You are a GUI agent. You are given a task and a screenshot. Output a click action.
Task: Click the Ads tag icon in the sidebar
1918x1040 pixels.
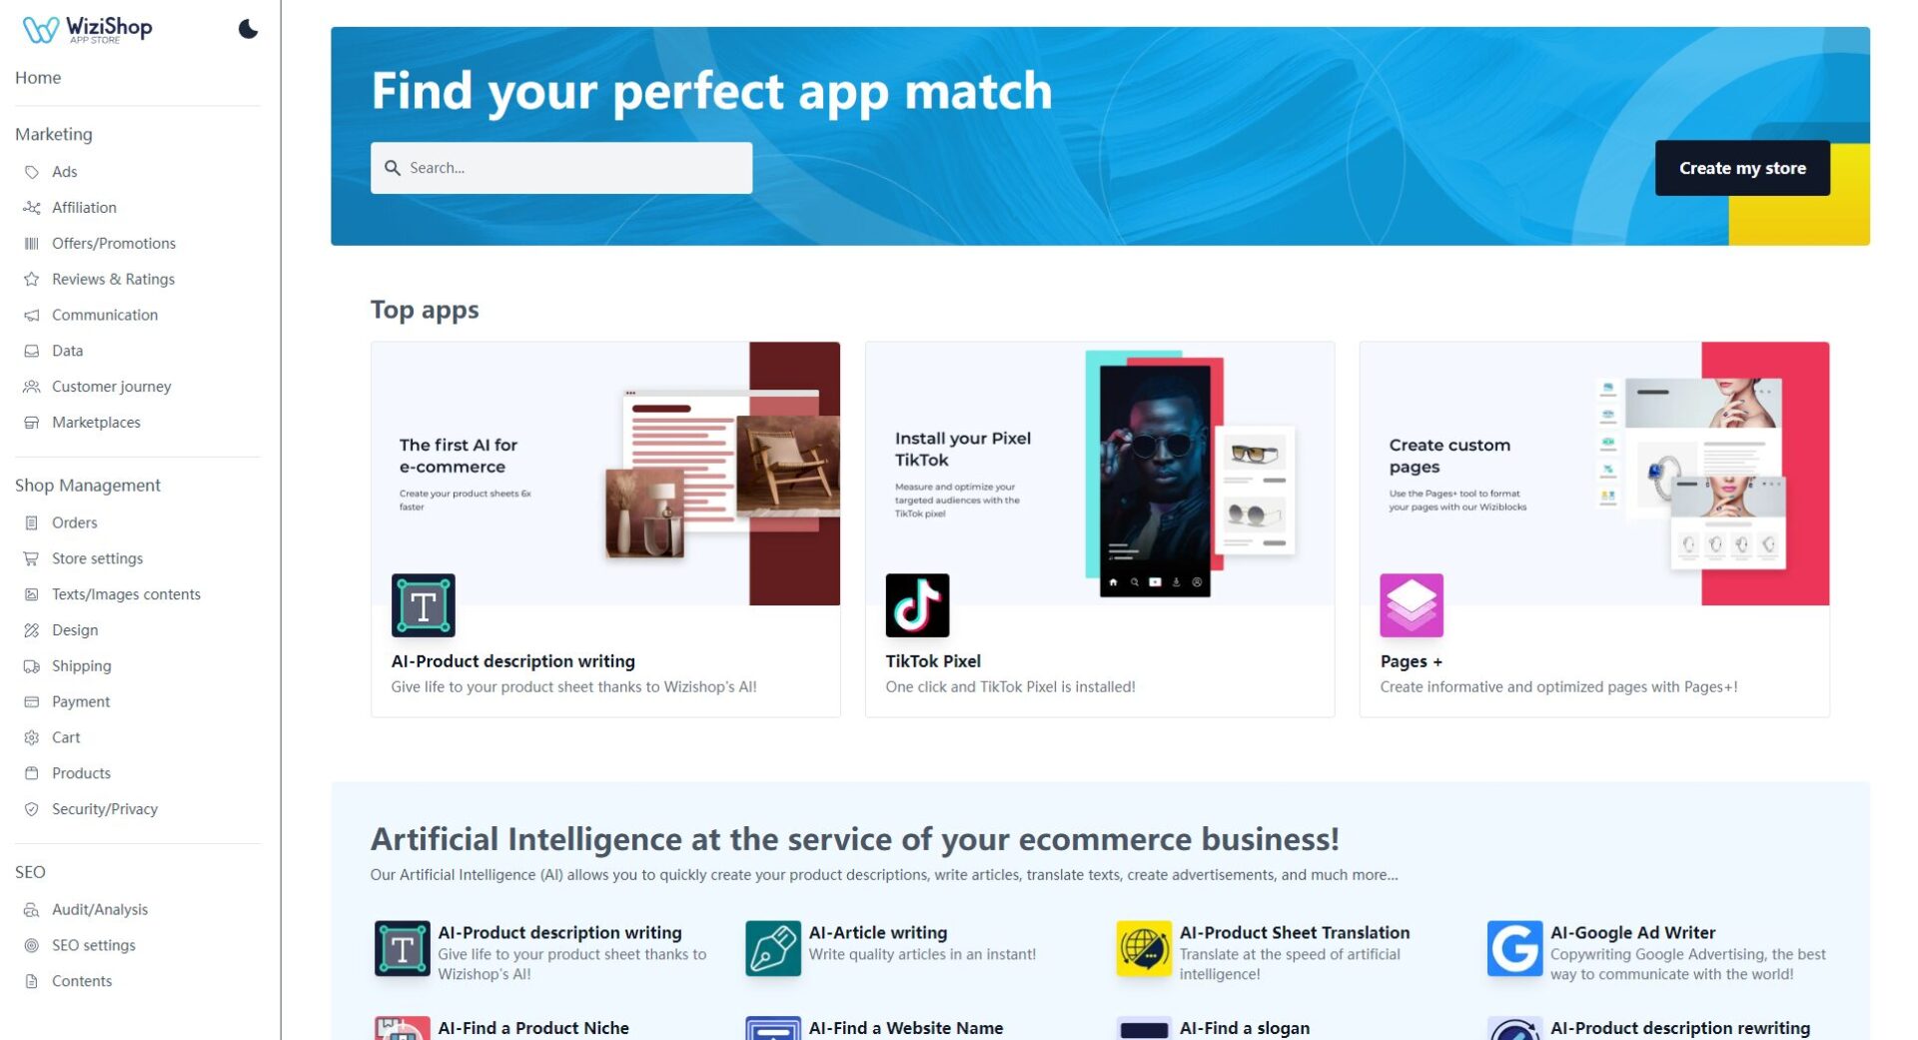click(x=31, y=171)
